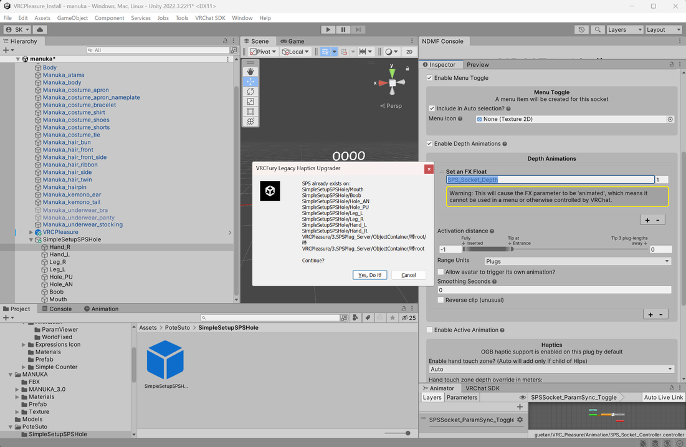
Task: Click the favorites star icon in Project
Action: point(393,317)
